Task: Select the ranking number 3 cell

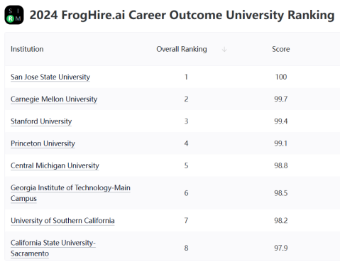Action: coord(186,121)
